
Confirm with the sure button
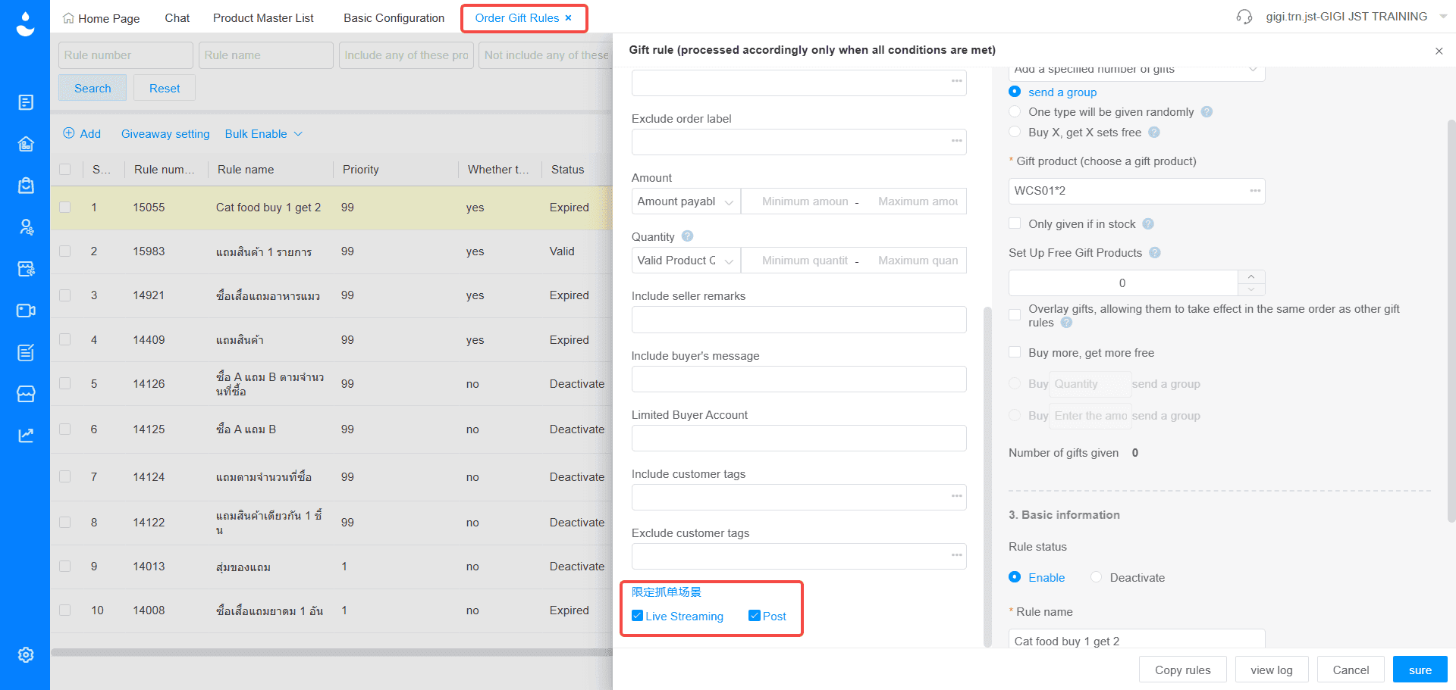[x=1420, y=670]
